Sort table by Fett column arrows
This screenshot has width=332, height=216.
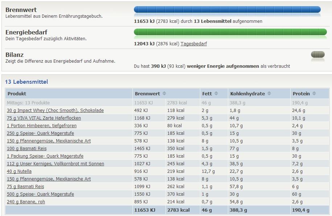tap(216, 93)
